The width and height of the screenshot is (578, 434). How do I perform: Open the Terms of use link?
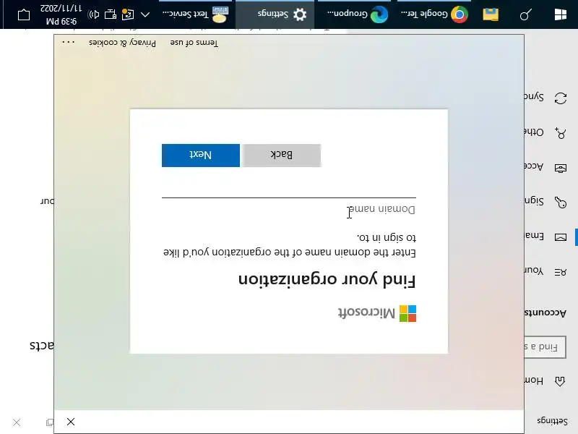pos(194,43)
